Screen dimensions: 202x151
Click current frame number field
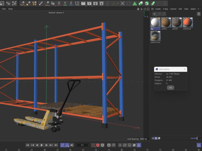click(82, 145)
